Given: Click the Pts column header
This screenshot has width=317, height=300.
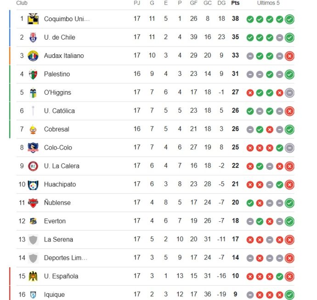Looking at the screenshot, I should coord(235,3).
